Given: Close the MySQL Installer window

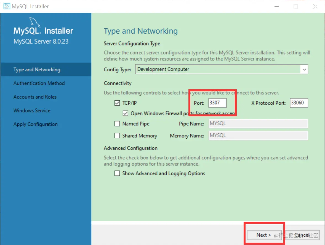Looking at the screenshot, I should [x=315, y=6].
